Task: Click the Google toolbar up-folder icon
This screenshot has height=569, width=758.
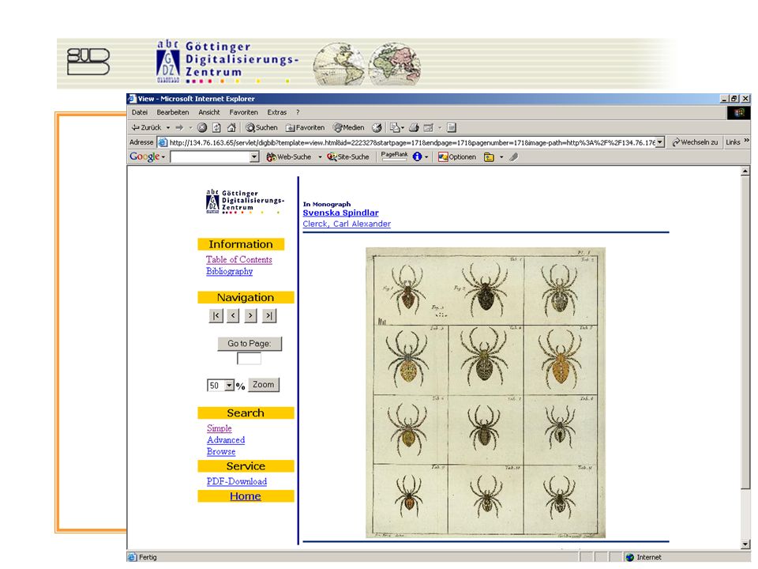Action: (490, 156)
